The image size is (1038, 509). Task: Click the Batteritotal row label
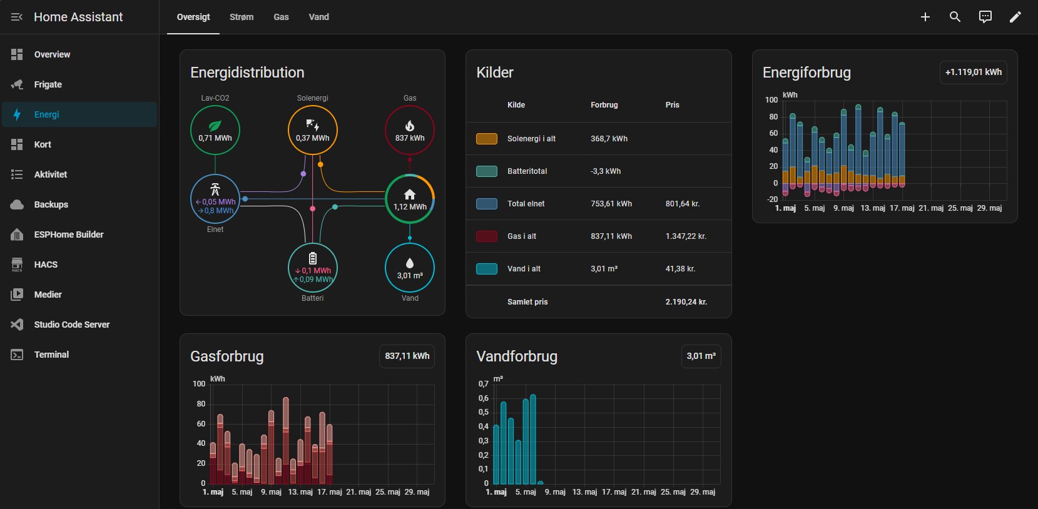(x=527, y=171)
